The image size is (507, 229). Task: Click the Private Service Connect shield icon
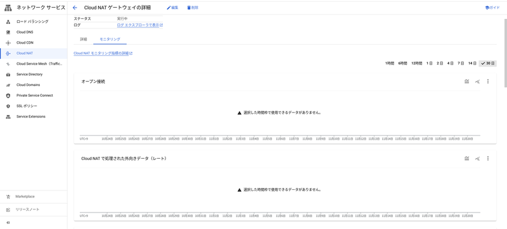pyautogui.click(x=8, y=96)
